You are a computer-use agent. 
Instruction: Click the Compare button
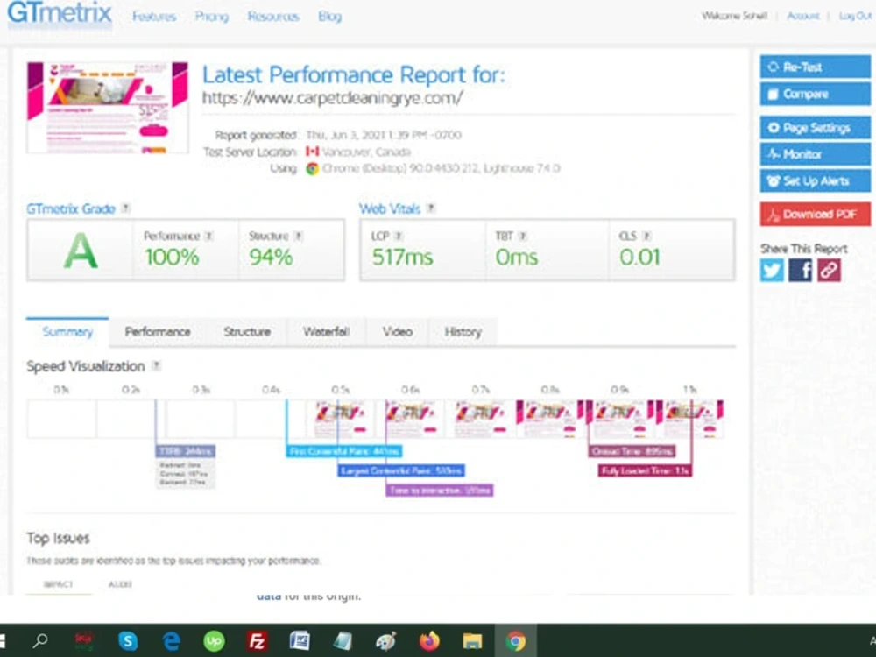click(x=815, y=94)
